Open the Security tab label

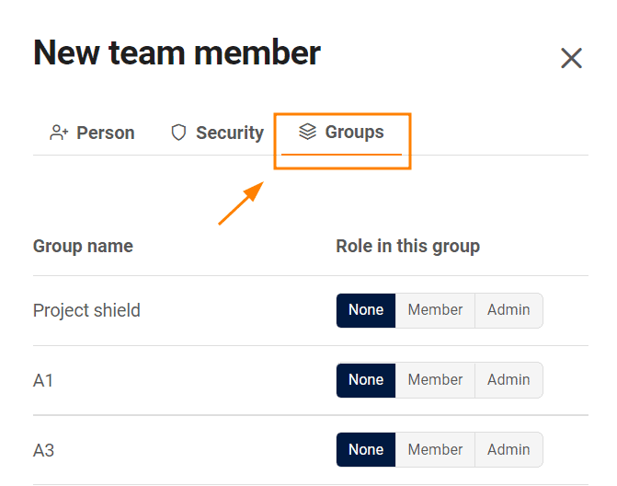click(229, 133)
